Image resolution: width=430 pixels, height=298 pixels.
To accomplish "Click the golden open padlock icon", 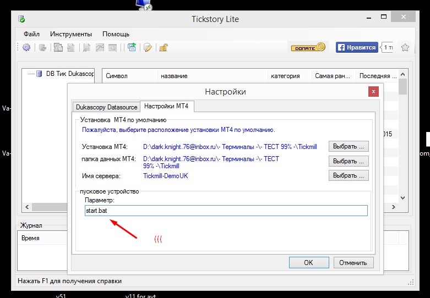I will pyautogui.click(x=164, y=48).
